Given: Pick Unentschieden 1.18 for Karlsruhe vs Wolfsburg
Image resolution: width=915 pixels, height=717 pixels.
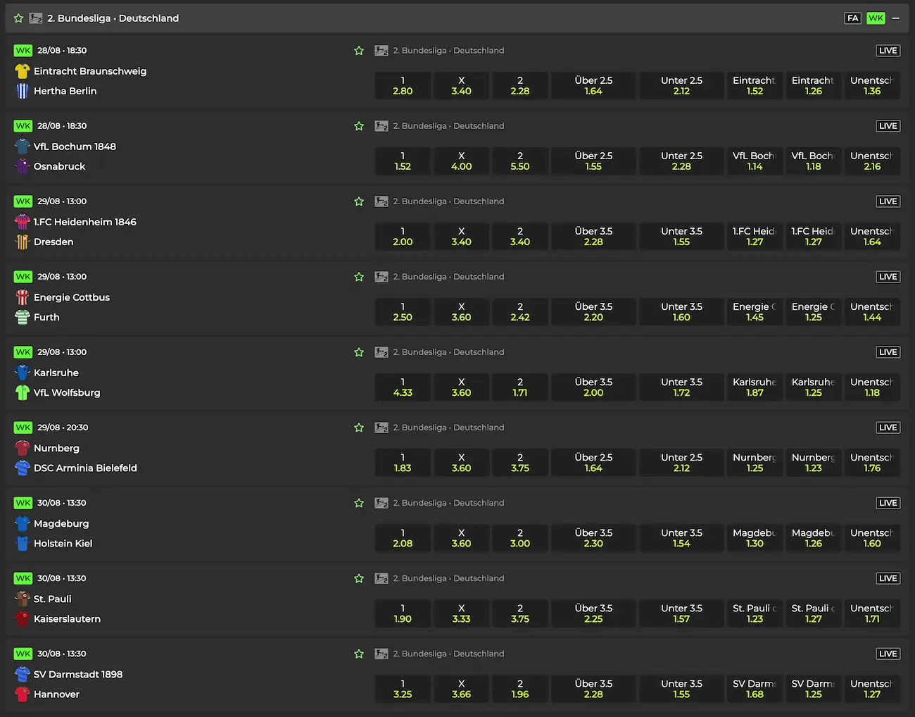Looking at the screenshot, I should click(872, 387).
